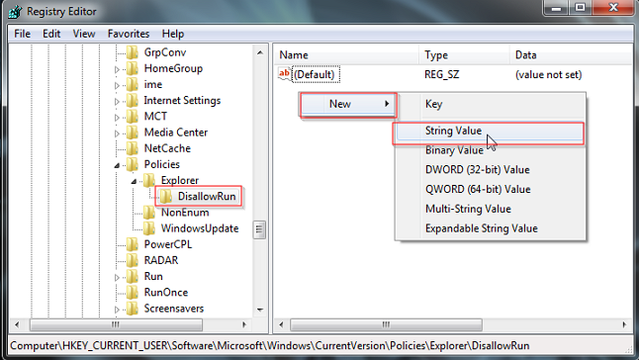This screenshot has width=639, height=360.
Task: Click the NonEnum folder icon
Action: tap(149, 213)
